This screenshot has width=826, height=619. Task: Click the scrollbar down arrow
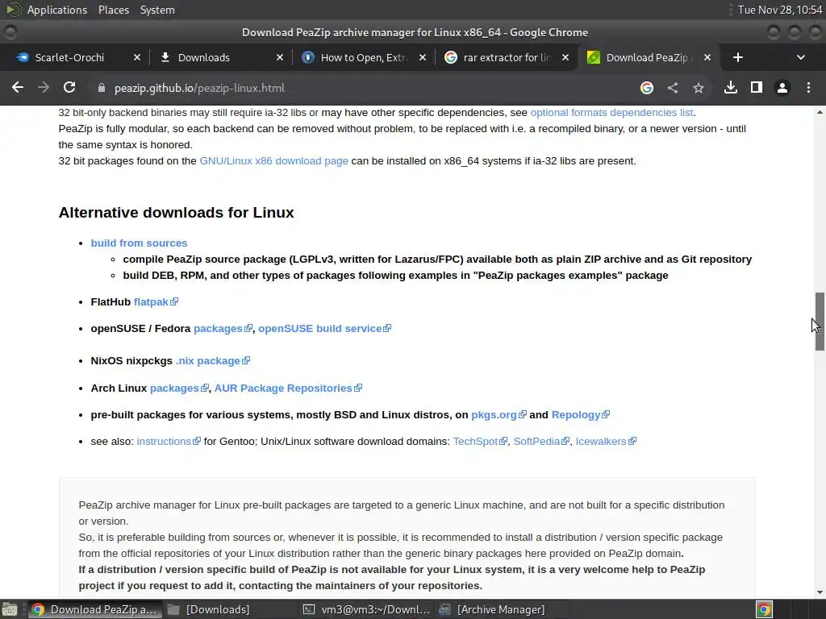tap(820, 592)
